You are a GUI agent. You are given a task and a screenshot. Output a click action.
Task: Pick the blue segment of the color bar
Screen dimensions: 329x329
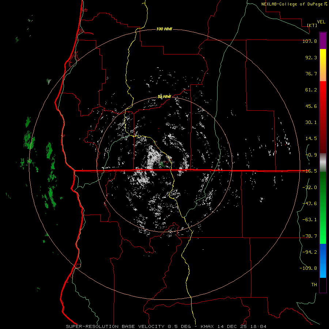click(x=323, y=261)
